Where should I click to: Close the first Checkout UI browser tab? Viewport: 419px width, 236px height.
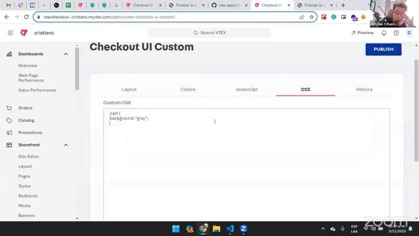pos(160,5)
